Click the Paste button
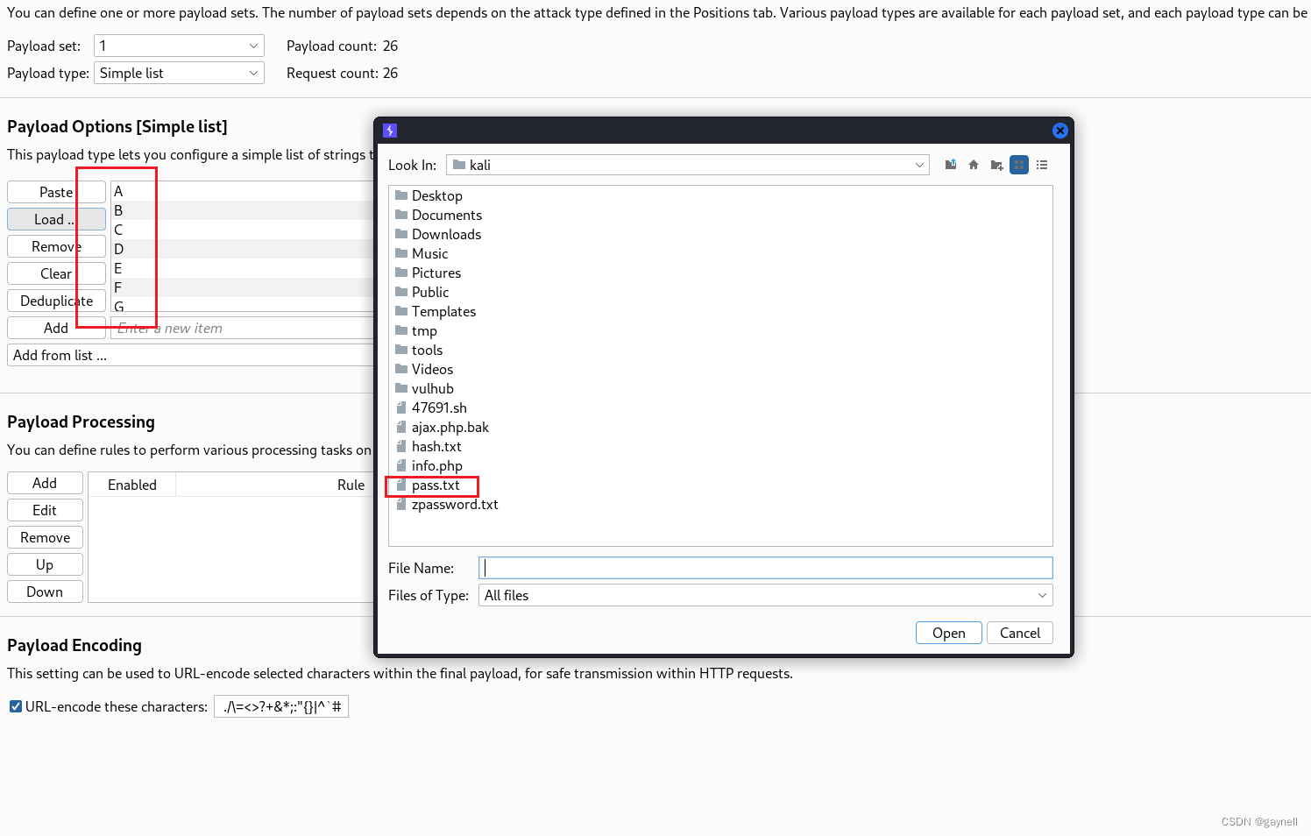Viewport: 1311px width, 836px height. 56,192
